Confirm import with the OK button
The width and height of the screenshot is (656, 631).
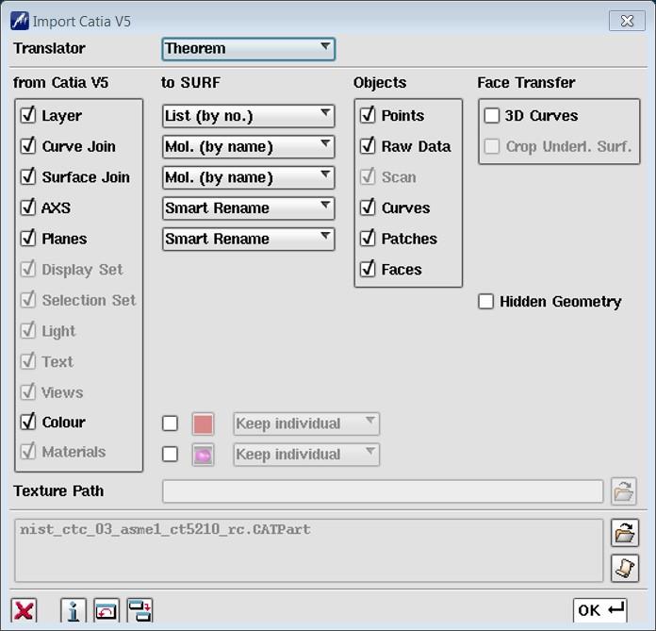600,610
